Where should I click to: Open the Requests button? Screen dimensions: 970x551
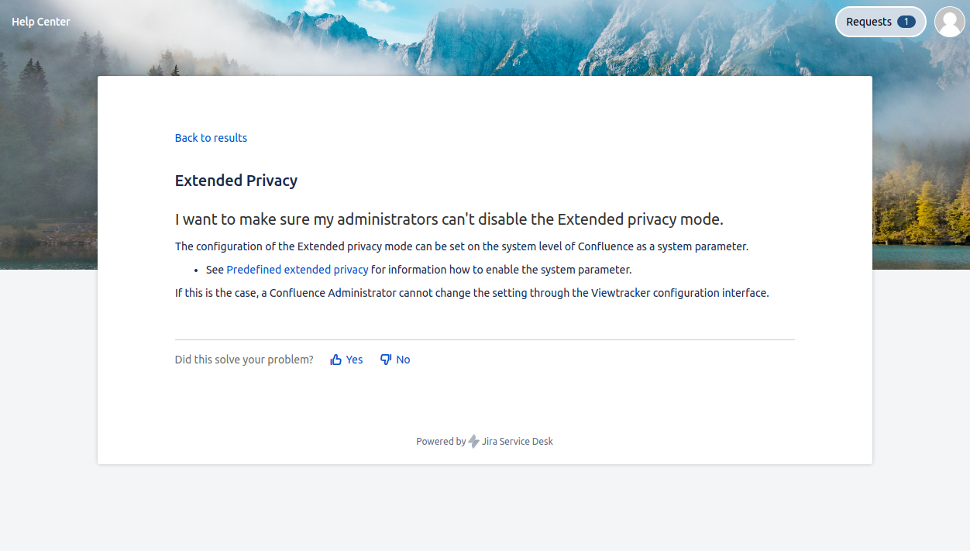(869, 22)
